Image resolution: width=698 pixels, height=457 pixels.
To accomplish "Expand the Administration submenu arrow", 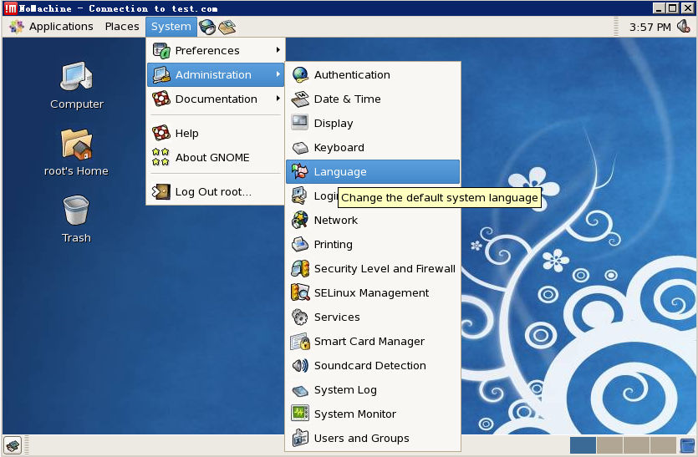I will (278, 74).
